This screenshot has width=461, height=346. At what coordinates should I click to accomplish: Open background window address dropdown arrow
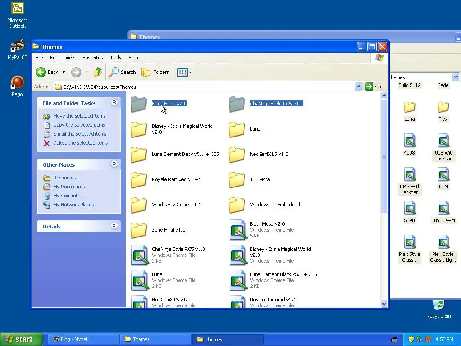point(456,77)
